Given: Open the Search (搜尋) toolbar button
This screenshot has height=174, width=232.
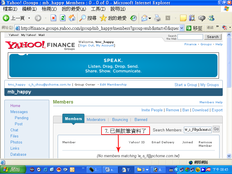Looking at the screenshot, I should pos(88,18).
